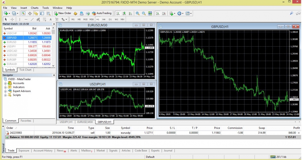This screenshot has width=302, height=160.
Task: Toggle the Market Watch window icon
Action: pos(24,13)
